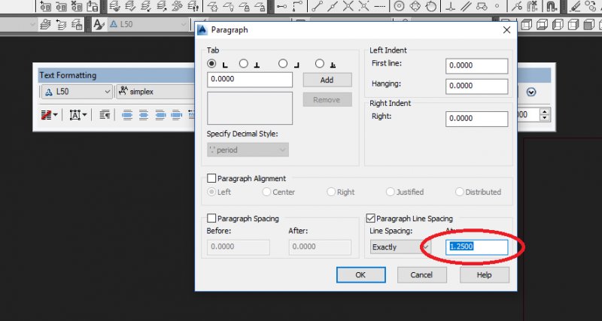Screen dimensions: 602x321
Task: Justify text in Text Formatting toolbar
Action: coord(176,115)
